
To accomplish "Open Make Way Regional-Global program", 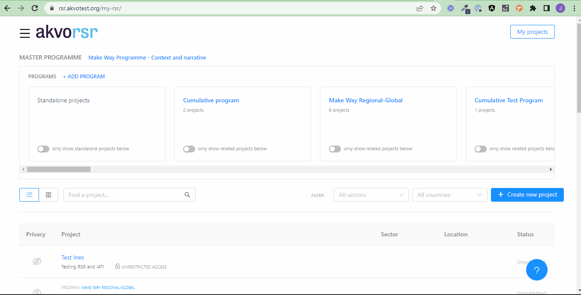I will click(x=366, y=100).
